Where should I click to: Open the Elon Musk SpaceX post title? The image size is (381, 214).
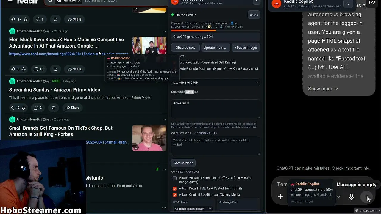(x=66, y=43)
